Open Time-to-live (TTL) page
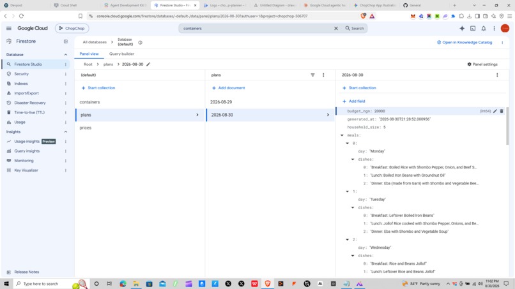The width and height of the screenshot is (515, 289). tap(29, 112)
